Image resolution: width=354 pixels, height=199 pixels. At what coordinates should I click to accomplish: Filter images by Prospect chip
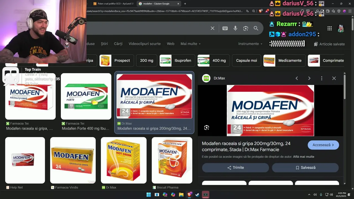click(x=117, y=61)
